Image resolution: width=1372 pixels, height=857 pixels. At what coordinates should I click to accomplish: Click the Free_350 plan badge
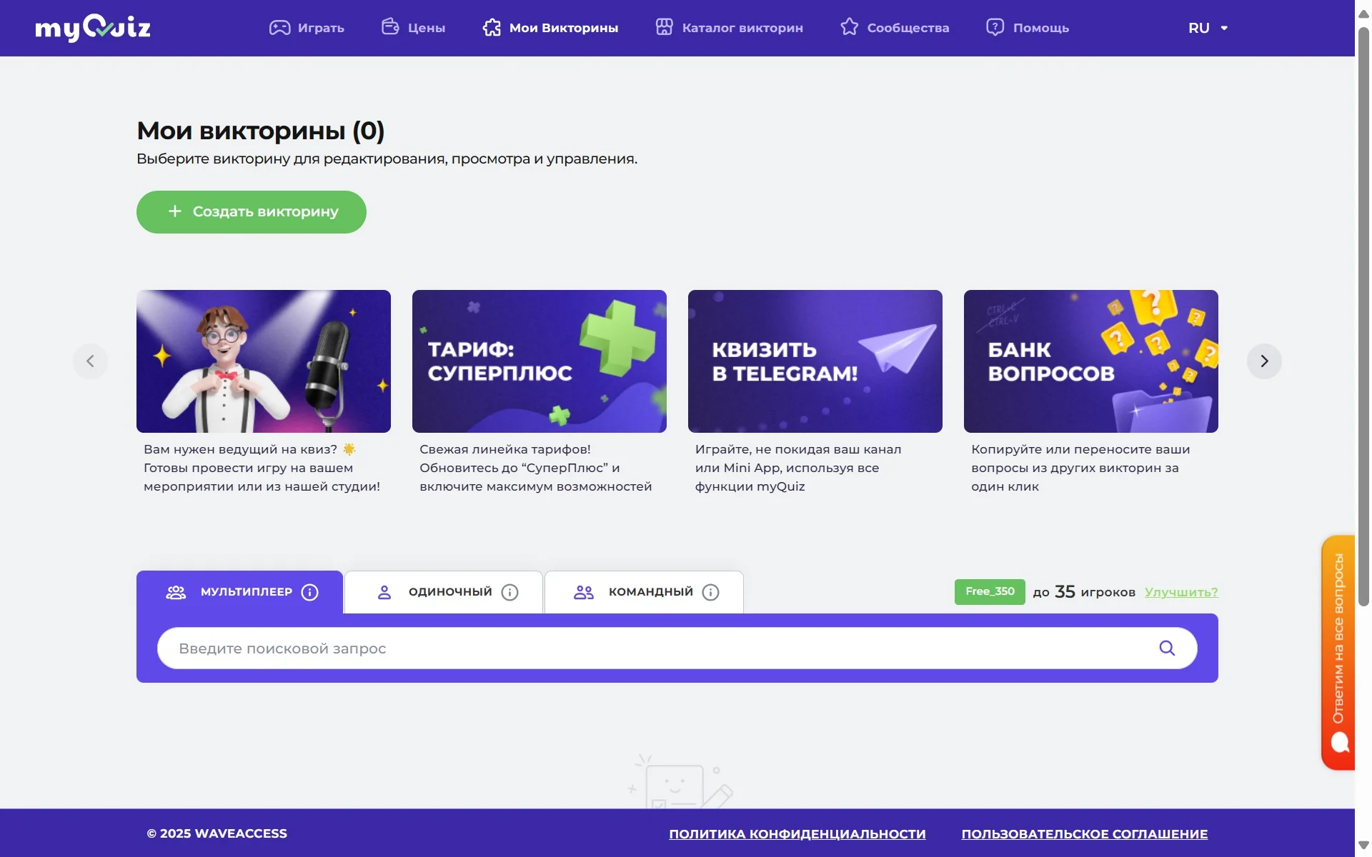(990, 592)
